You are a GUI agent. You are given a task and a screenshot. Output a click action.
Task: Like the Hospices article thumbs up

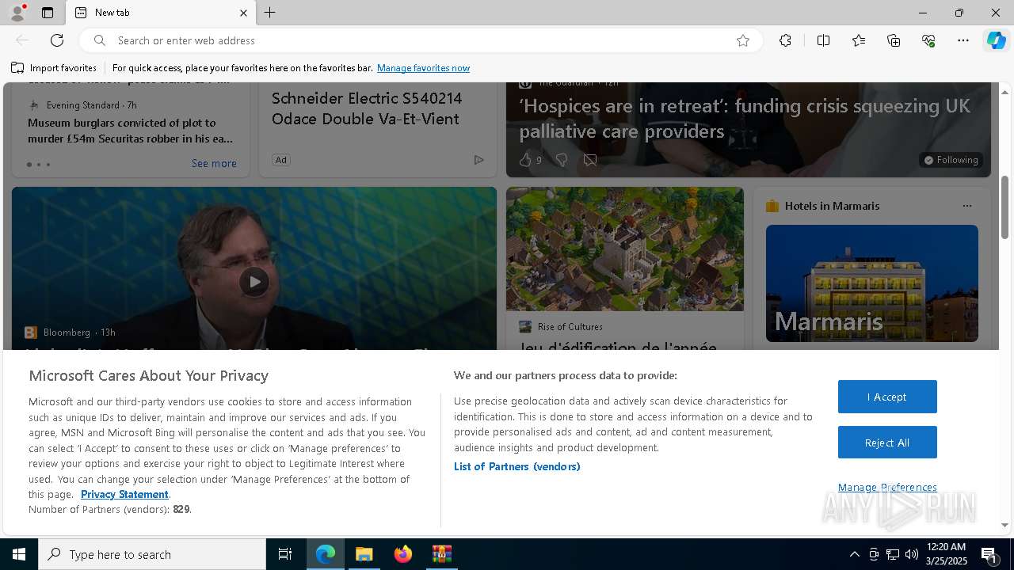click(x=525, y=160)
